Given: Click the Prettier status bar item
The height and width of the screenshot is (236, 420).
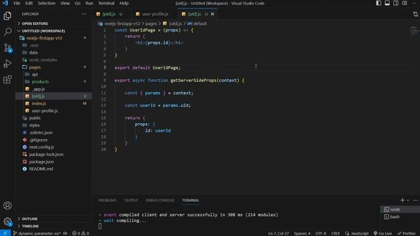Looking at the screenshot, I should (406, 233).
